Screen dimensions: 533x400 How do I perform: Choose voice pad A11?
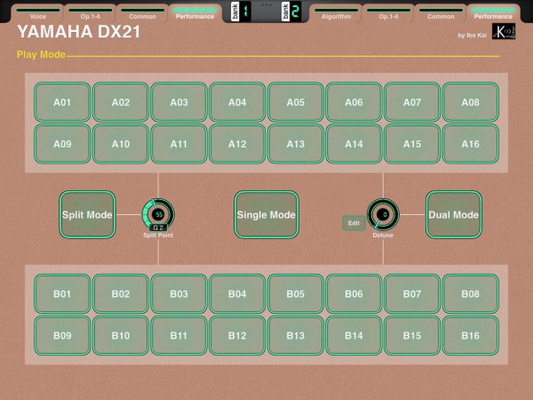179,144
